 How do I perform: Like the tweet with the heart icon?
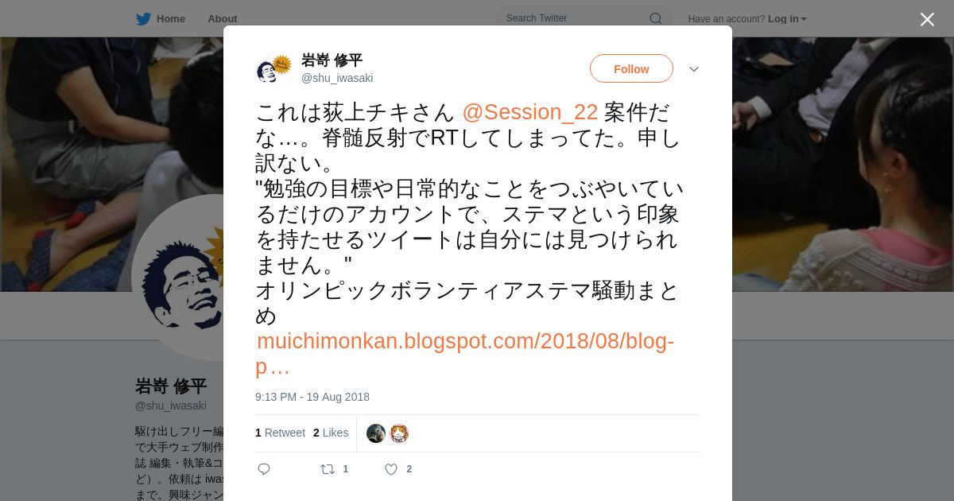[x=391, y=469]
